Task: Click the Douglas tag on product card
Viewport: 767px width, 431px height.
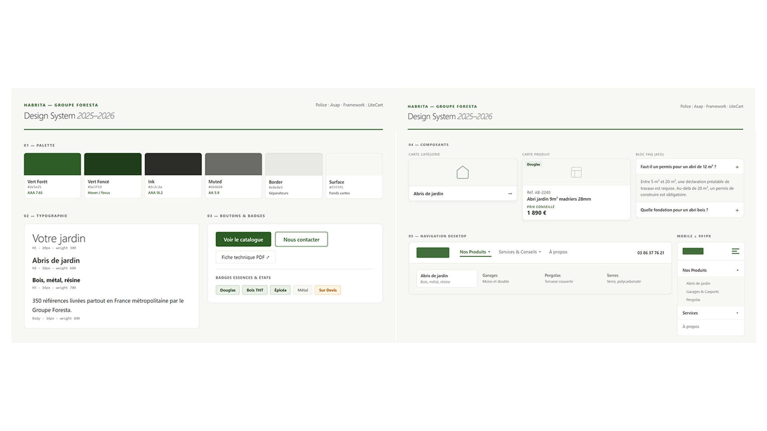Action: (533, 164)
